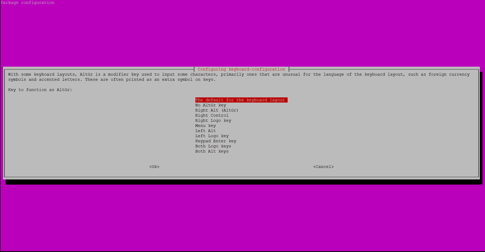The width and height of the screenshot is (485, 252).
Task: Click the 'Key to function as AltGr:' label
Action: click(40, 90)
